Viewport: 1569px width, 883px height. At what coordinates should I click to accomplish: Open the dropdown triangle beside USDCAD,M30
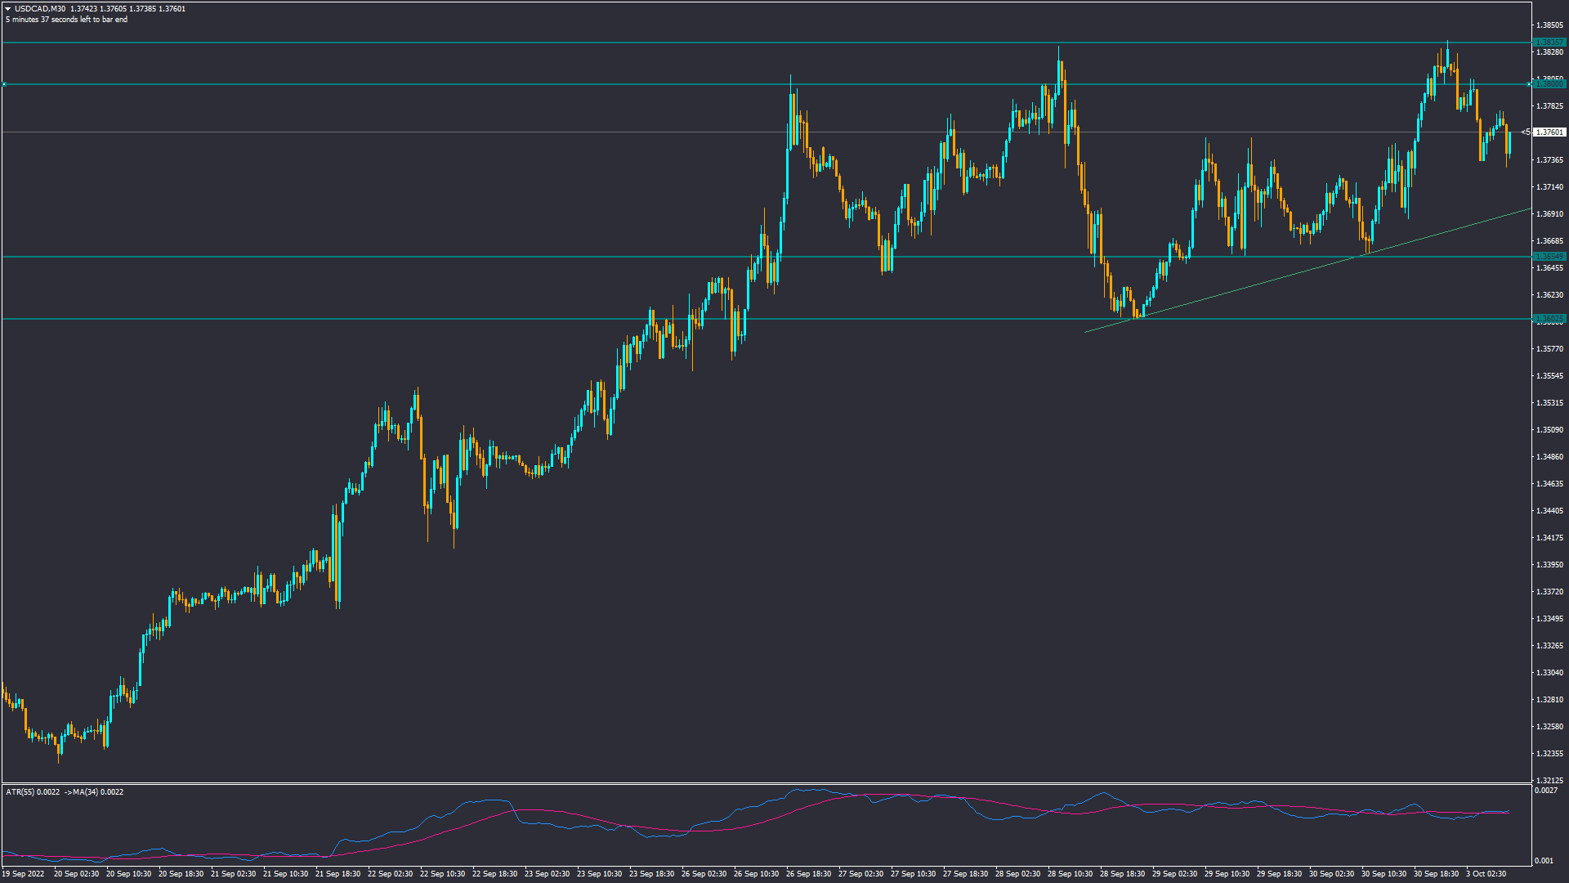click(x=8, y=9)
